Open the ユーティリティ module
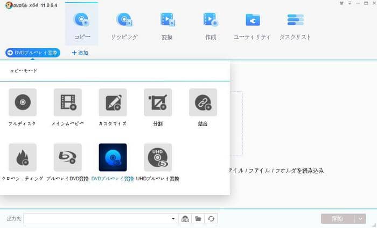The width and height of the screenshot is (377, 228). [252, 26]
